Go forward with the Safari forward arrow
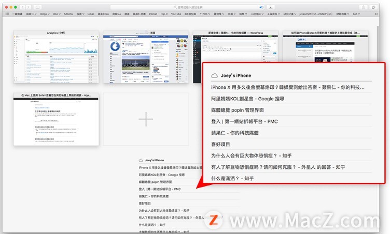The image size is (390, 234). 29,7
